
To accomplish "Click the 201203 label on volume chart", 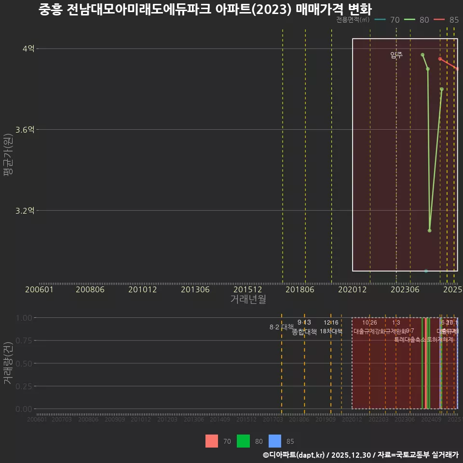I will click(167, 419).
